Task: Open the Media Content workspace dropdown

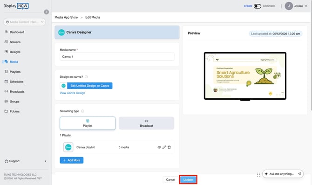Action: [25, 22]
